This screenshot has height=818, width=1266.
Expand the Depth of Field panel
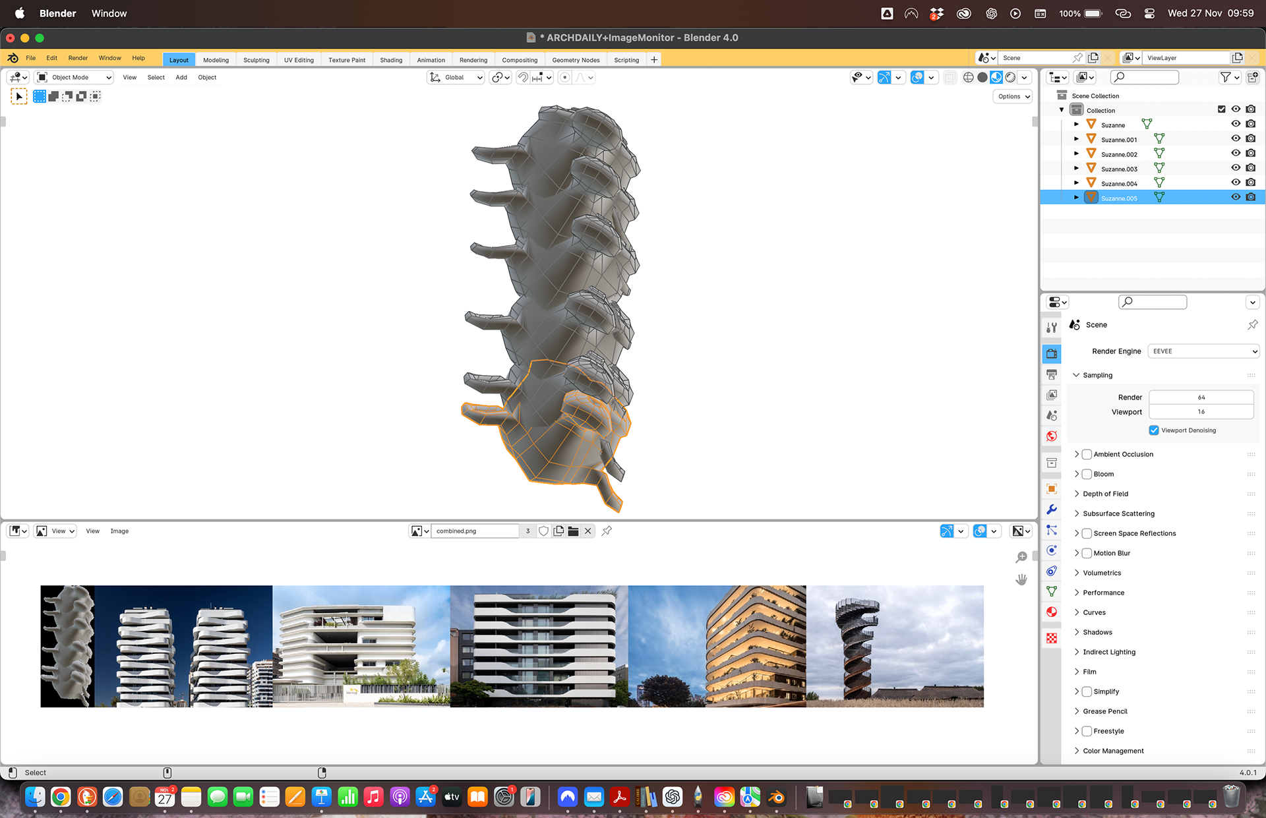(x=1106, y=494)
